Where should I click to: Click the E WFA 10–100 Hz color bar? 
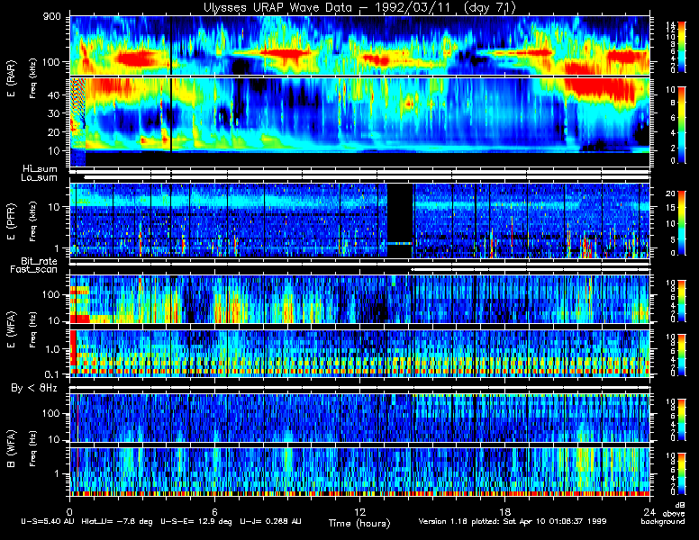(682, 301)
